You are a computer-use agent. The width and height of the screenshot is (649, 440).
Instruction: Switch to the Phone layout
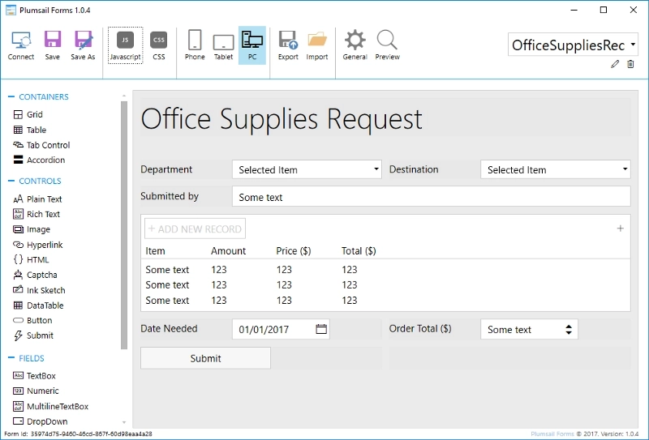195,45
